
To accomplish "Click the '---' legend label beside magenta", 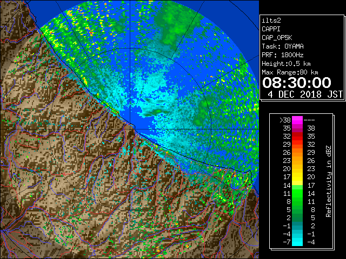I will coord(309,120).
